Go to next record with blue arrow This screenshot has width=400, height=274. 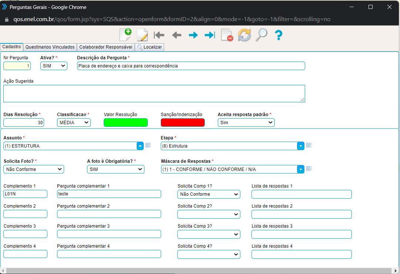pos(193,35)
